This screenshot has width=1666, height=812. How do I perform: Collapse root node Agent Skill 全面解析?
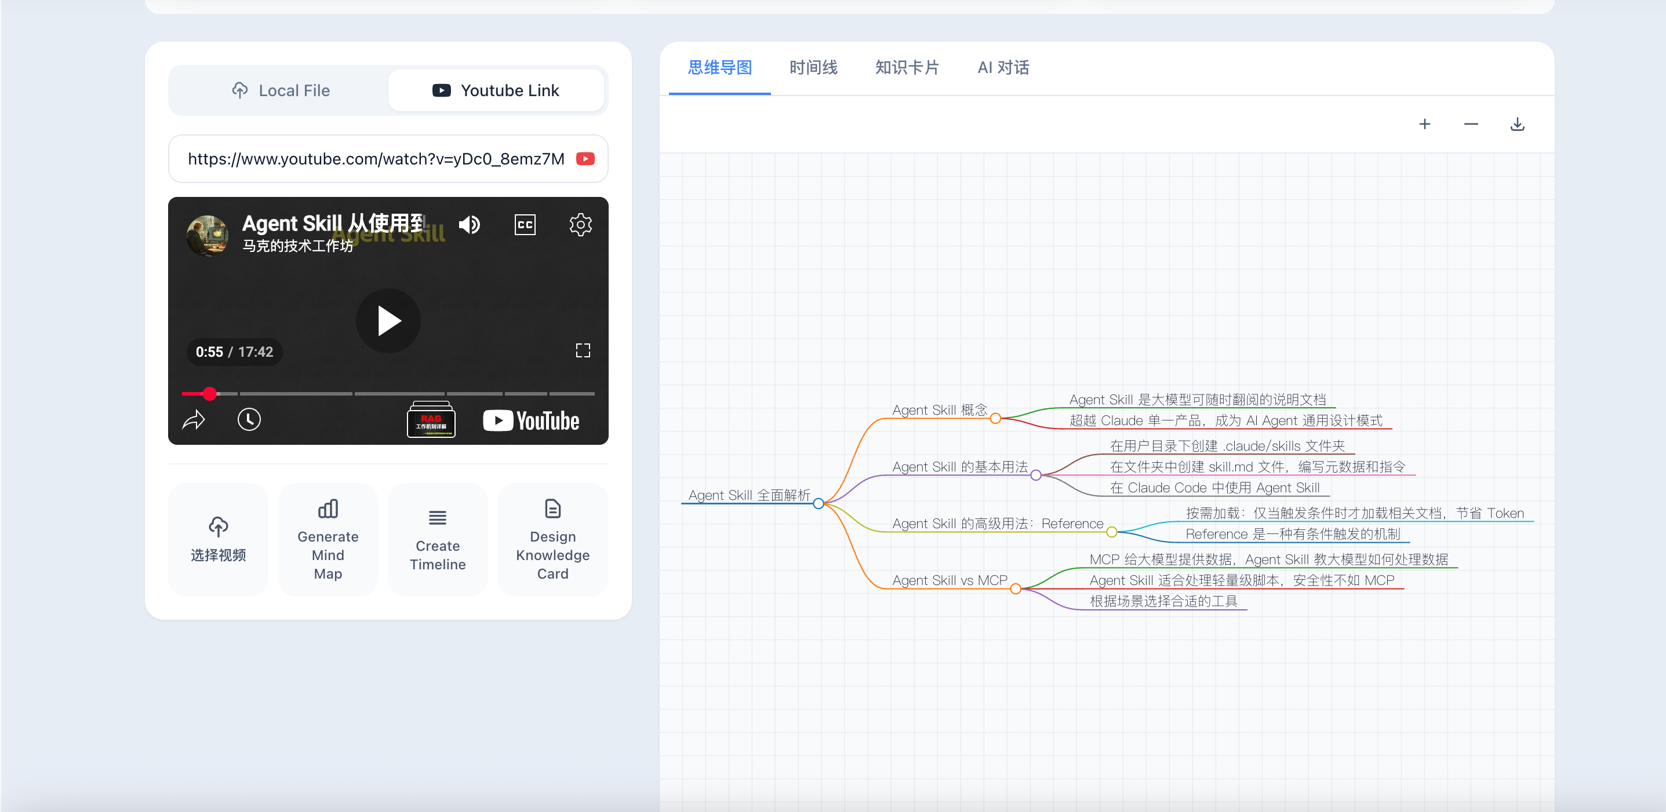pyautogui.click(x=818, y=503)
